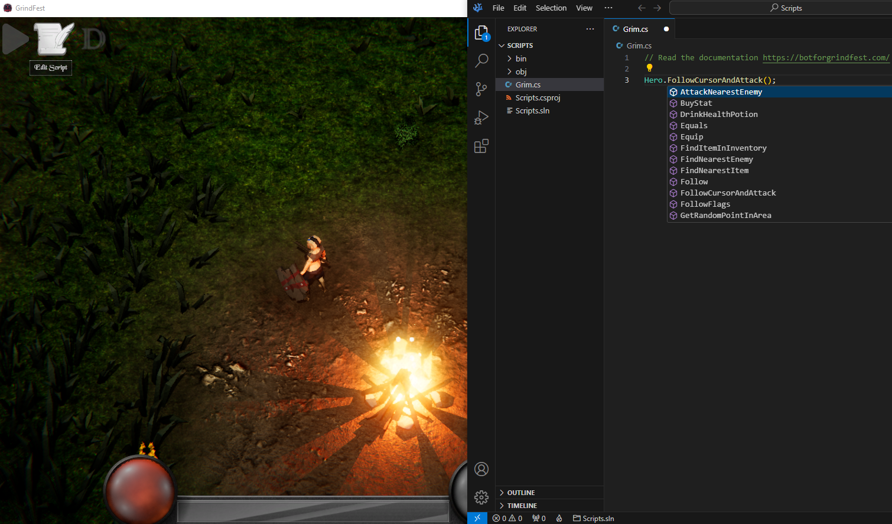The height and width of the screenshot is (524, 892).
Task: Open the overflow menu after View
Action: click(608, 8)
